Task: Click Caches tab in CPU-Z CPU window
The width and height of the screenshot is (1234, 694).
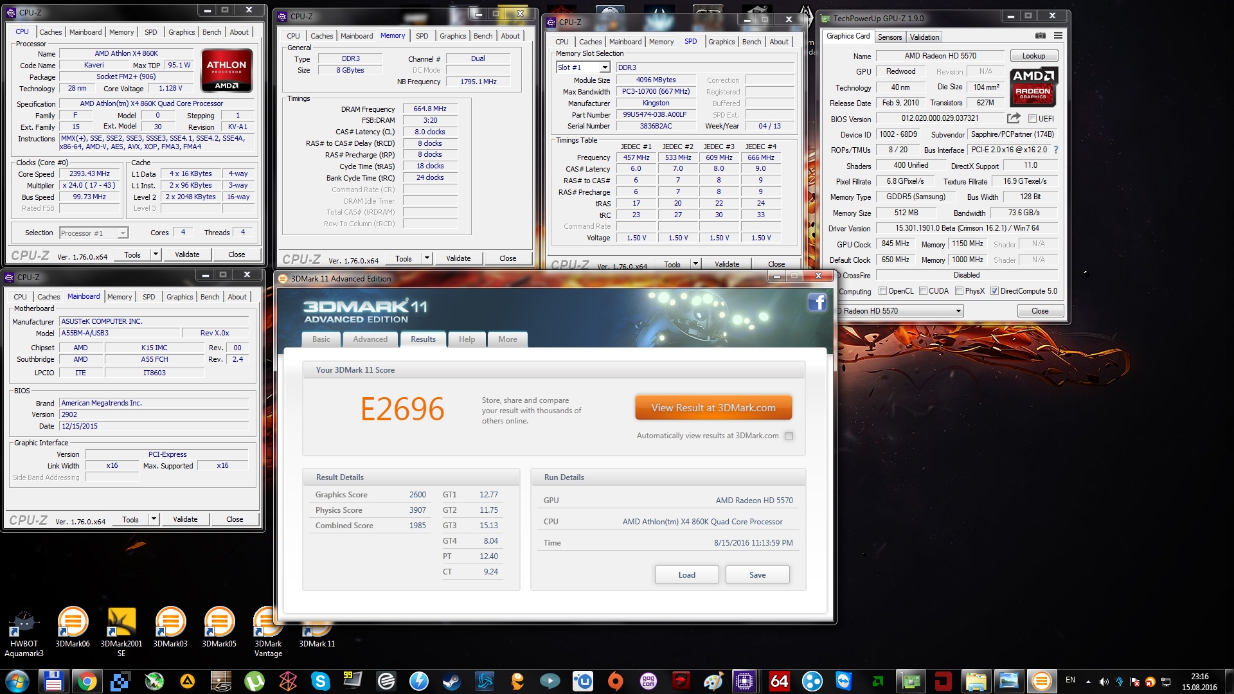Action: [50, 32]
